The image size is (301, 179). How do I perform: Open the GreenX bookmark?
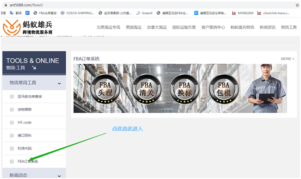point(144,13)
